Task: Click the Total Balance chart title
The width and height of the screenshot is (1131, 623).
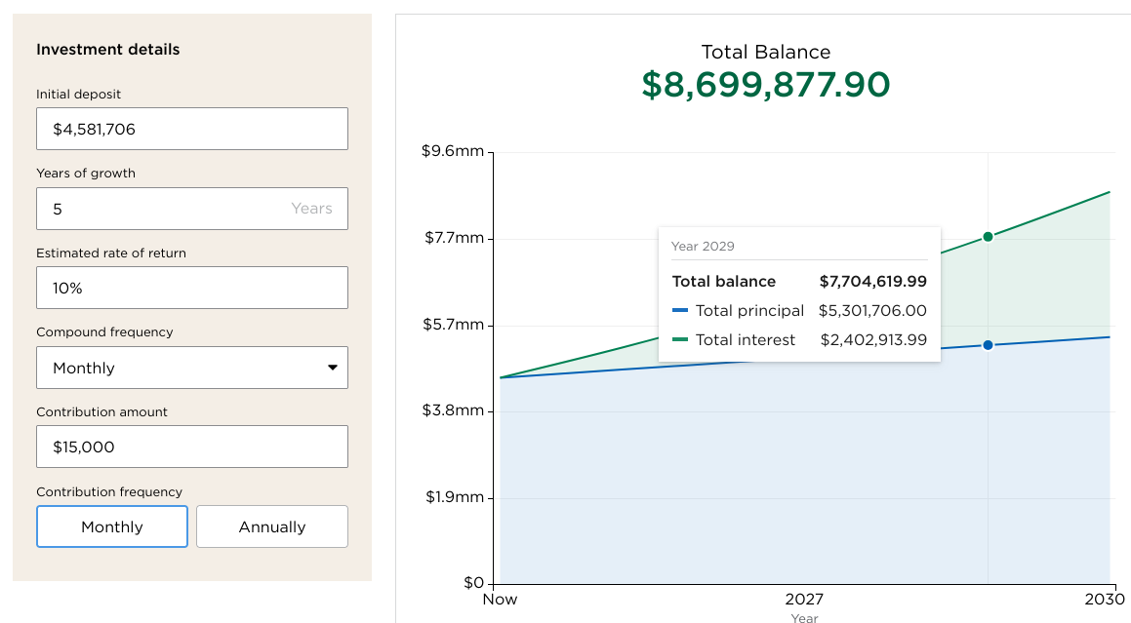Action: (766, 52)
